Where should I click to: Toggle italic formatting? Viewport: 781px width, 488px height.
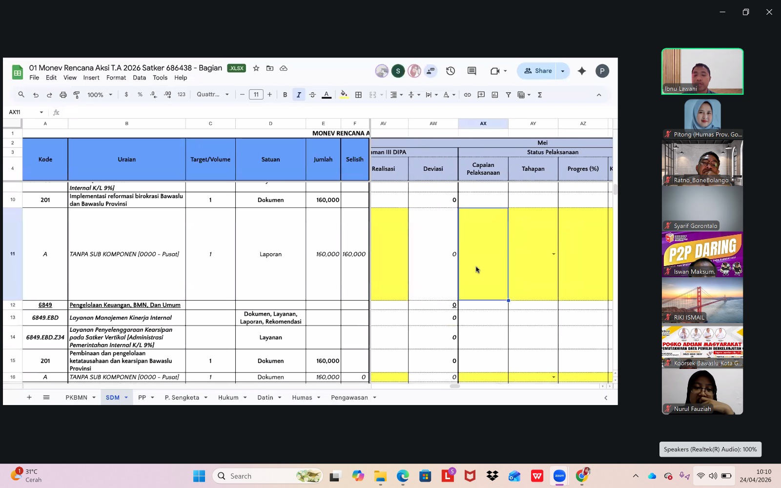pyautogui.click(x=299, y=95)
